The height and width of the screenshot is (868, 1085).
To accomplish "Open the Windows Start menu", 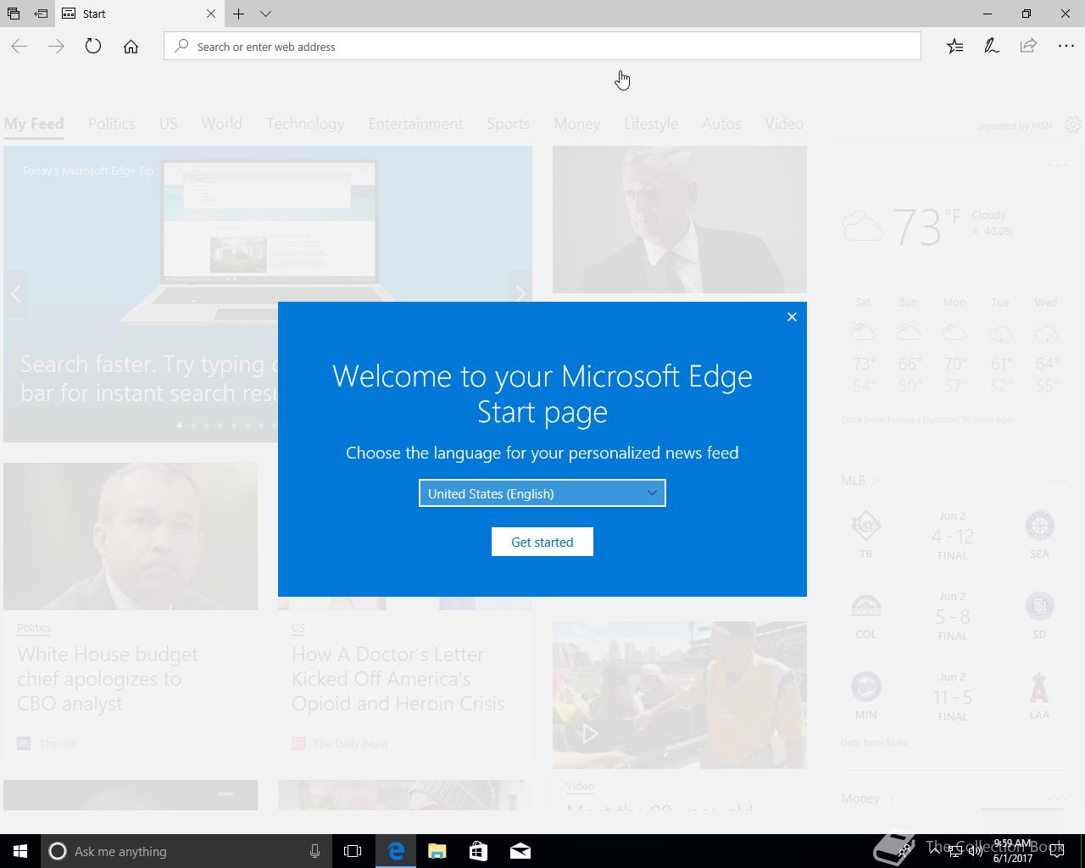I will (20, 851).
